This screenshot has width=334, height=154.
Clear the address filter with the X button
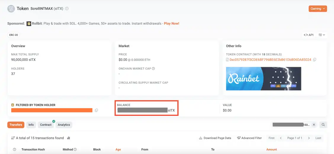coord(314,125)
